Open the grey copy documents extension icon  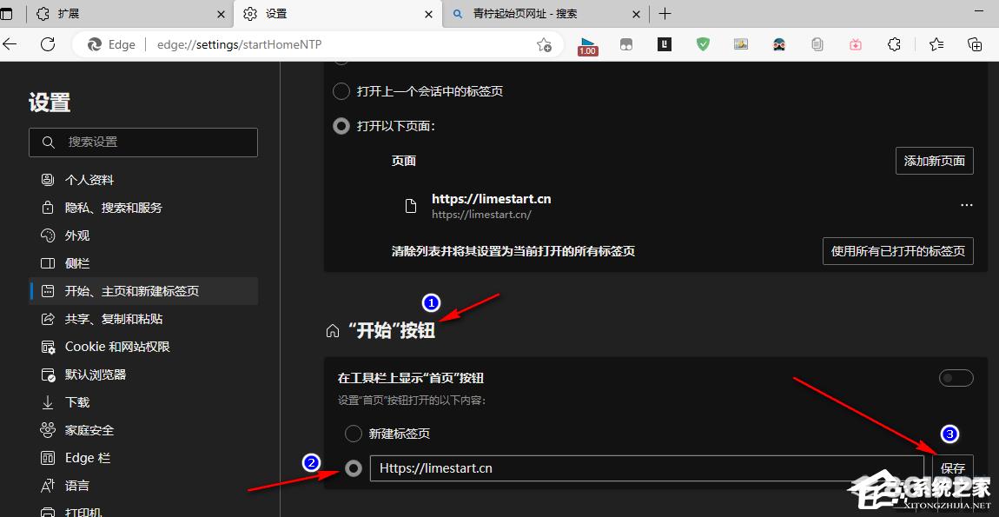point(817,44)
